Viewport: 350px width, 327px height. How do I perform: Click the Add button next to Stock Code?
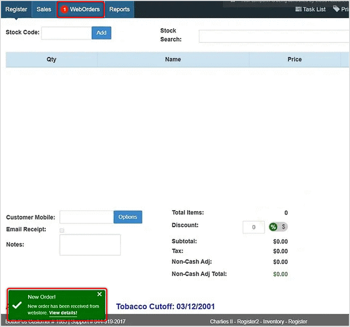point(101,33)
